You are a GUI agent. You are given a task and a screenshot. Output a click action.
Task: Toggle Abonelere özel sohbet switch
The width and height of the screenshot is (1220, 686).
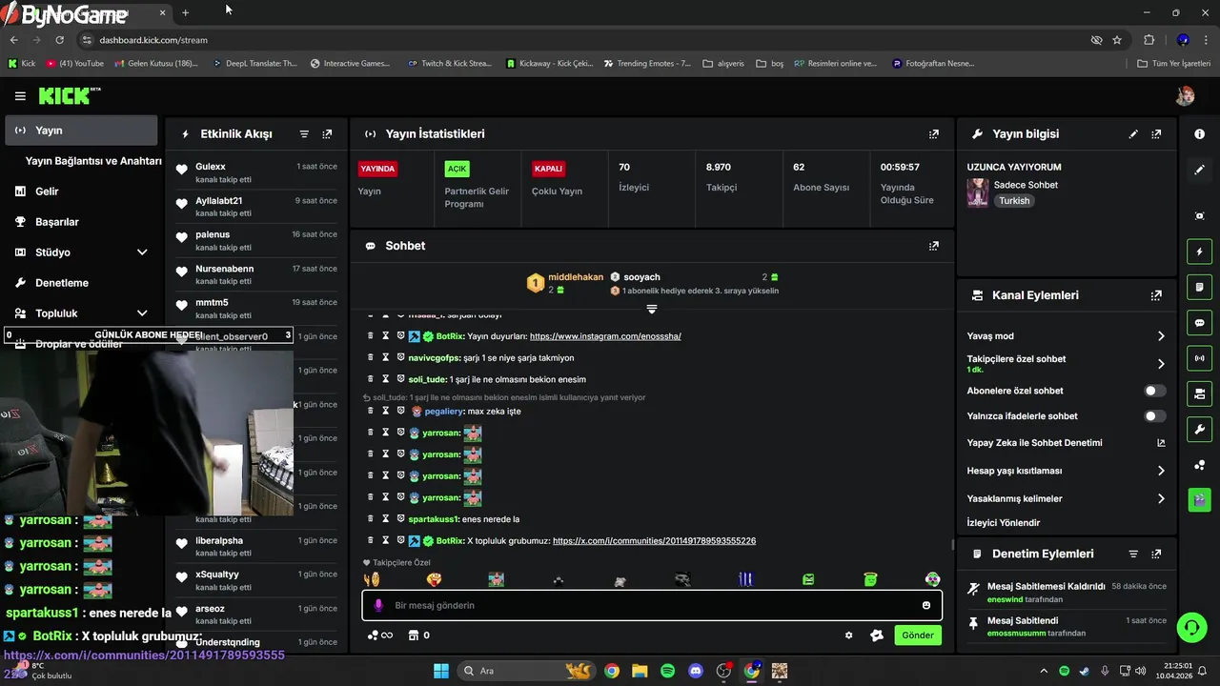(1154, 391)
